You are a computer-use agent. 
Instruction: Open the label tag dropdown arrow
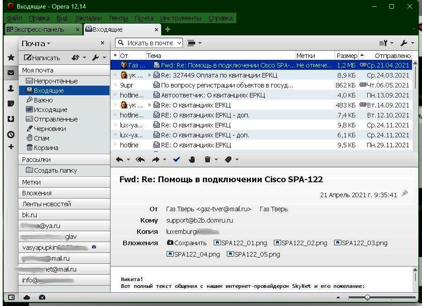point(237,160)
